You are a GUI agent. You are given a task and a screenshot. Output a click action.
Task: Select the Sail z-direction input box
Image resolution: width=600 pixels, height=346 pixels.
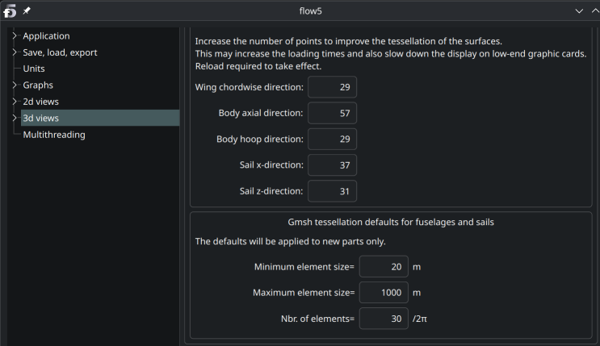pyautogui.click(x=332, y=191)
